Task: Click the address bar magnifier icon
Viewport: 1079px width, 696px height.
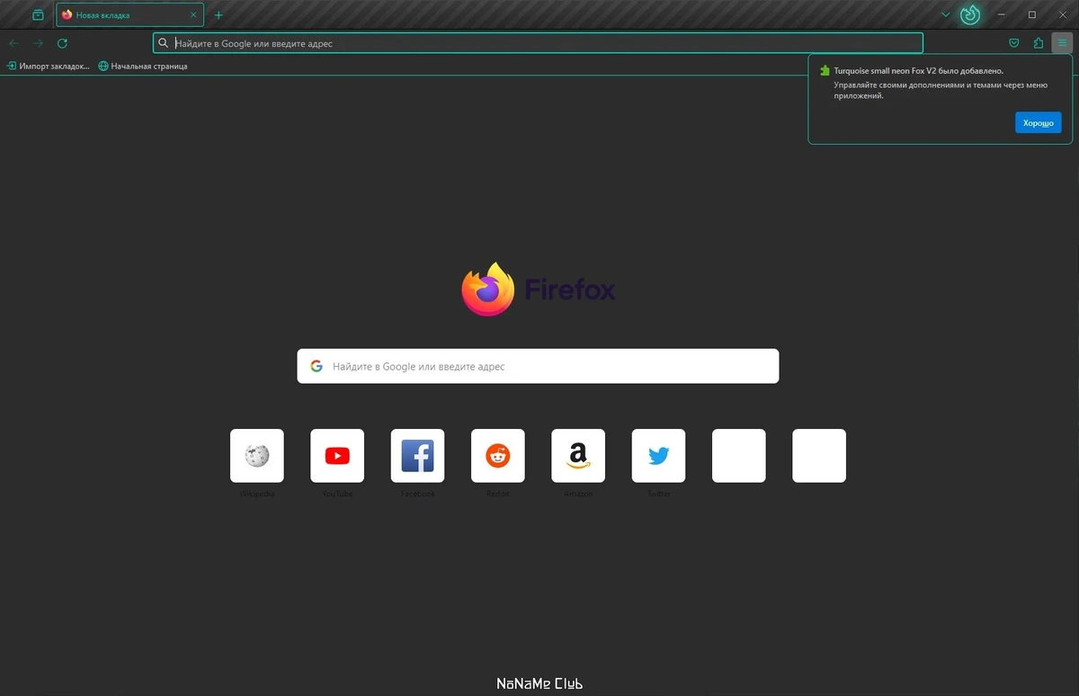Action: pos(163,43)
